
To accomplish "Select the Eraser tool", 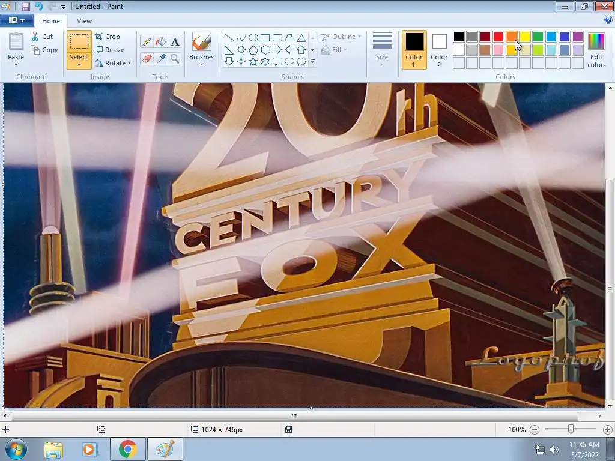I will (147, 59).
